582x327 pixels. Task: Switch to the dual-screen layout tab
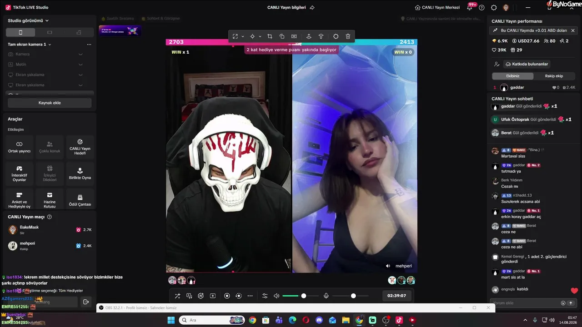tap(79, 32)
